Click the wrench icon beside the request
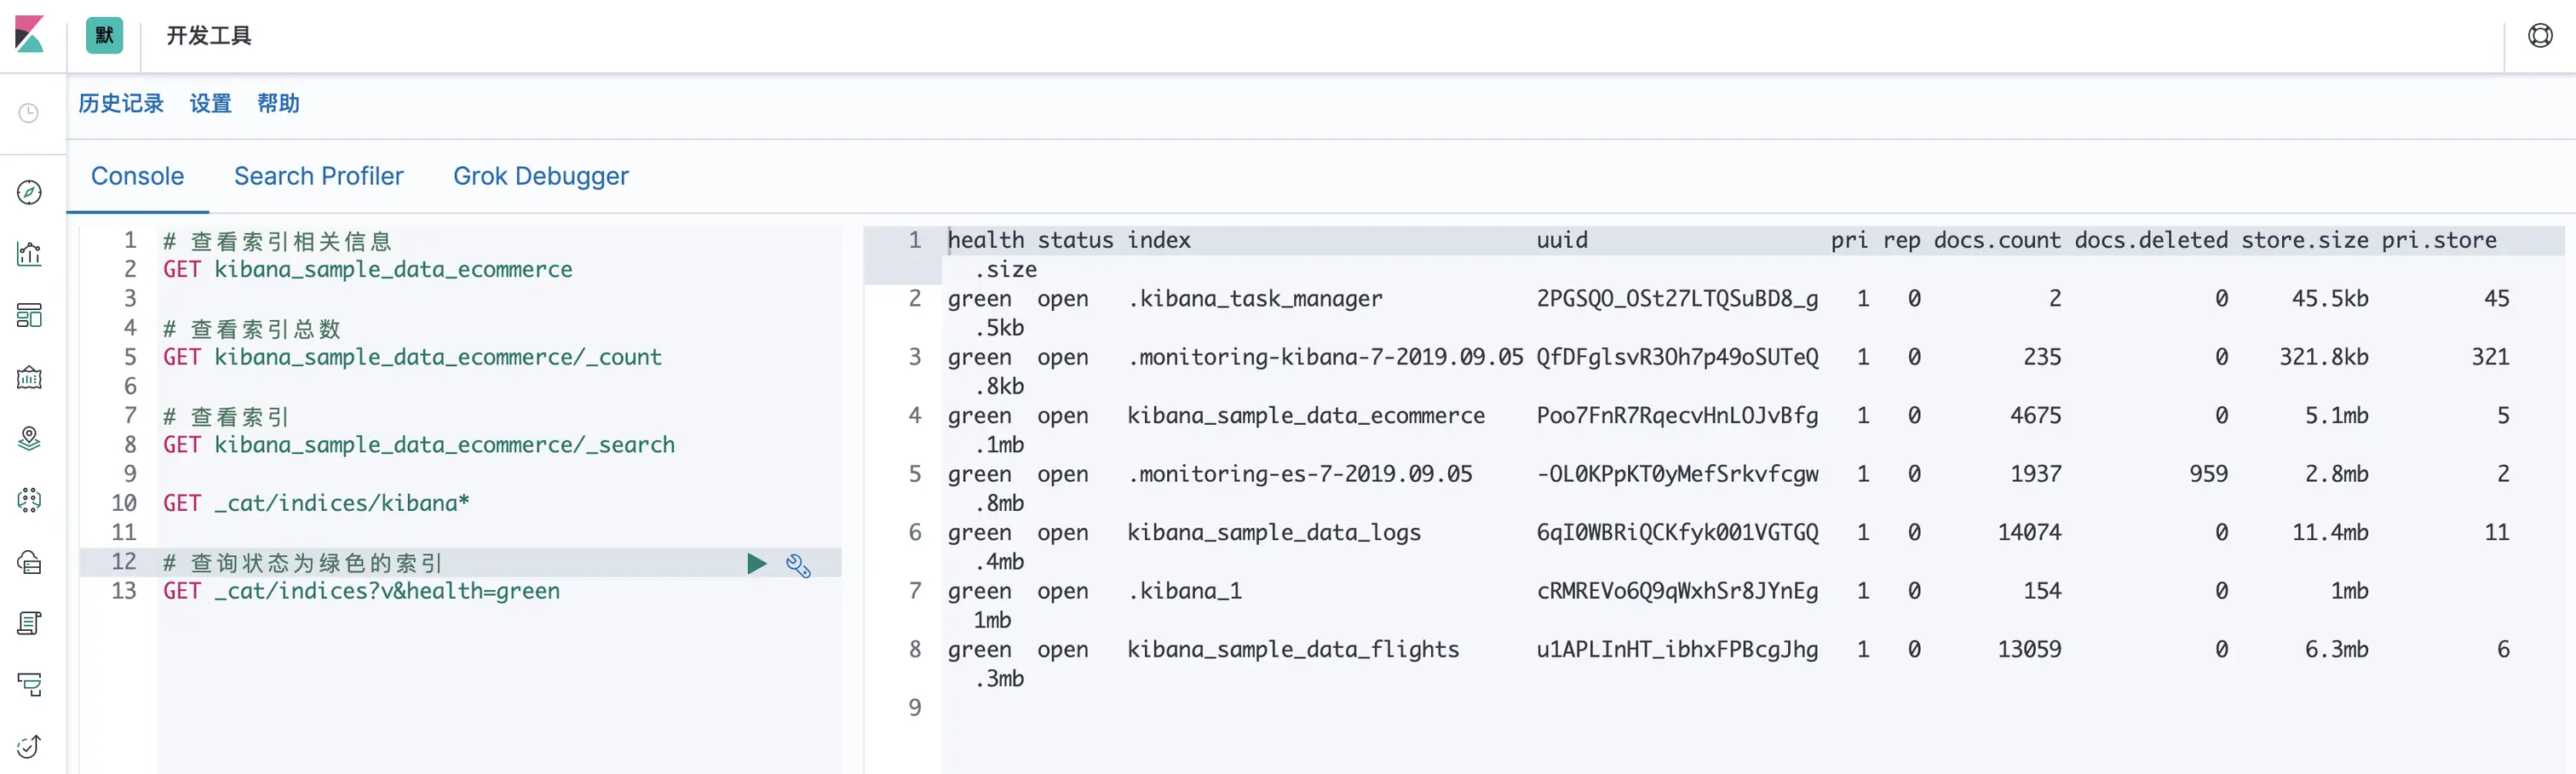 [x=798, y=565]
